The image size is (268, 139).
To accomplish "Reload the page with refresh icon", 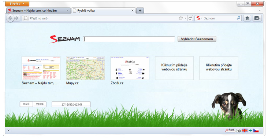I will (190, 18).
